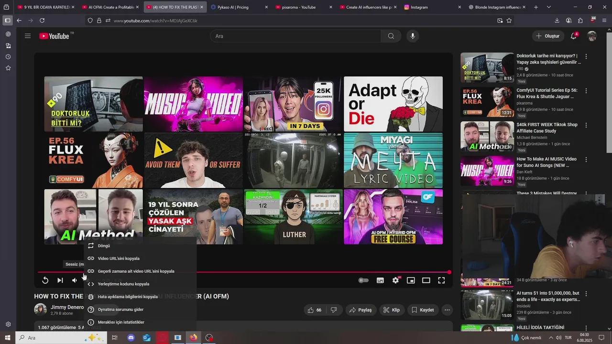Open the Oluştur create menu
Image resolution: width=612 pixels, height=344 pixels.
pyautogui.click(x=548, y=36)
